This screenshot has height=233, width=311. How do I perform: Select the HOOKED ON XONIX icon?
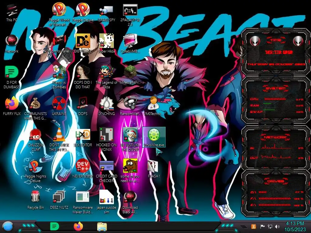point(106,140)
